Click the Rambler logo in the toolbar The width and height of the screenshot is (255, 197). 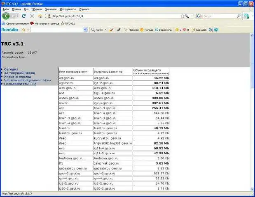click(x=10, y=30)
